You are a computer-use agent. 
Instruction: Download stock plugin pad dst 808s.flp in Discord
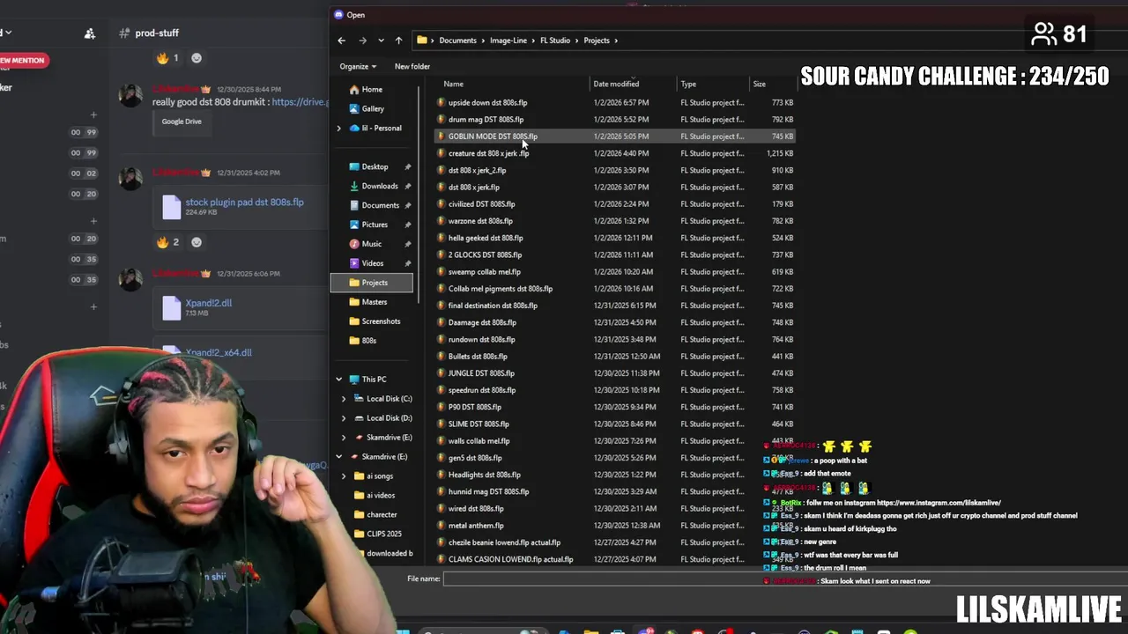coord(244,203)
